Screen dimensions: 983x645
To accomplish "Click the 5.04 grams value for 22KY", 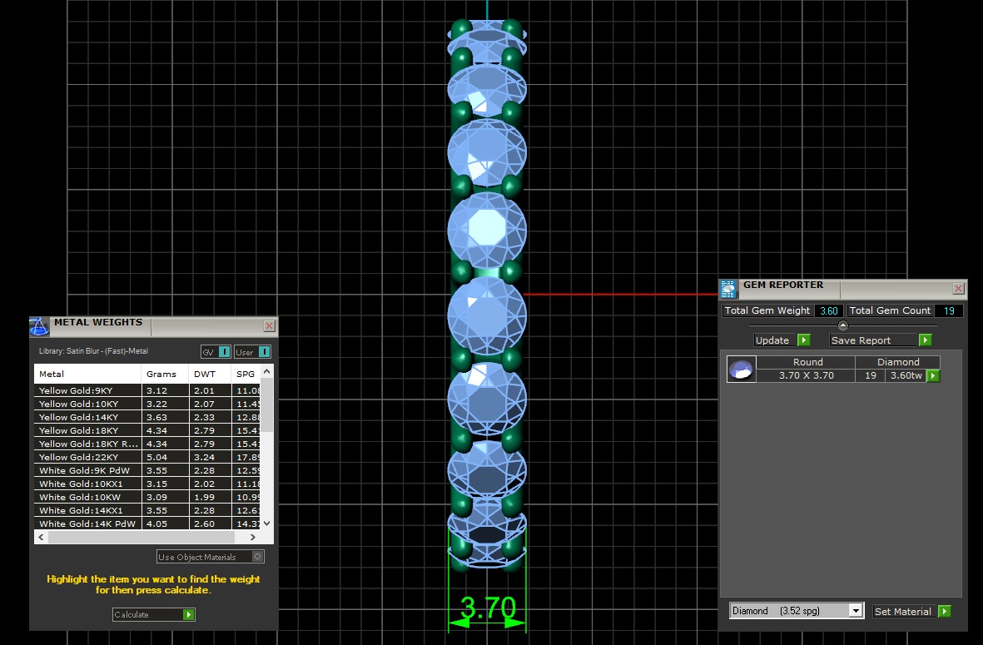I will (x=156, y=457).
